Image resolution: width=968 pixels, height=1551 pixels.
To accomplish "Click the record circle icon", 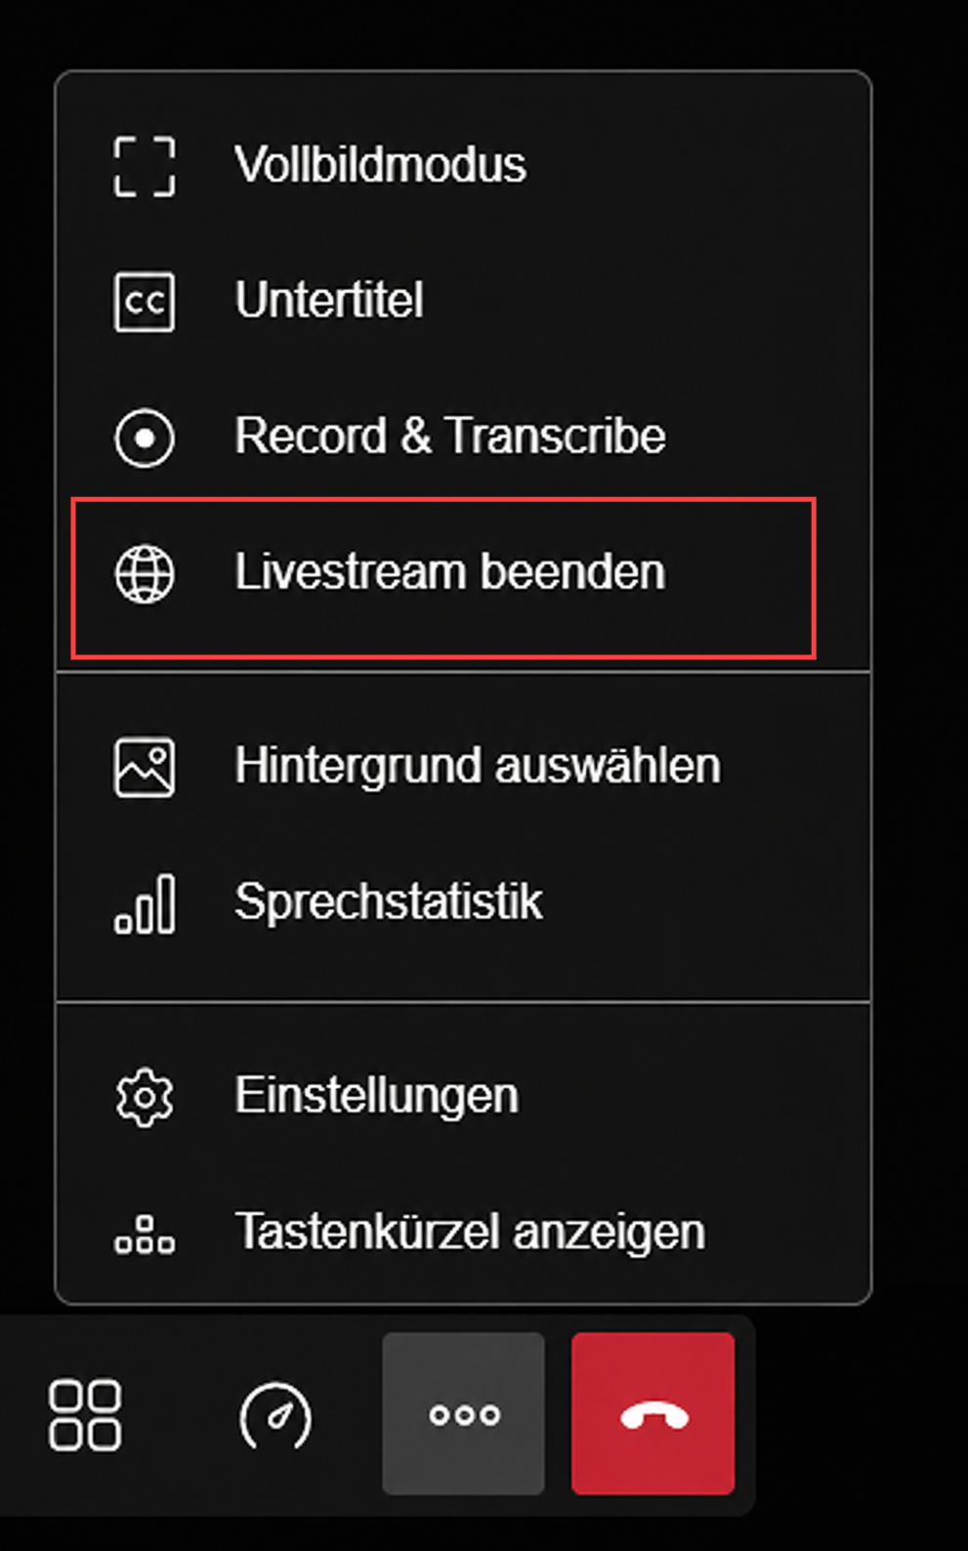I will (x=145, y=438).
